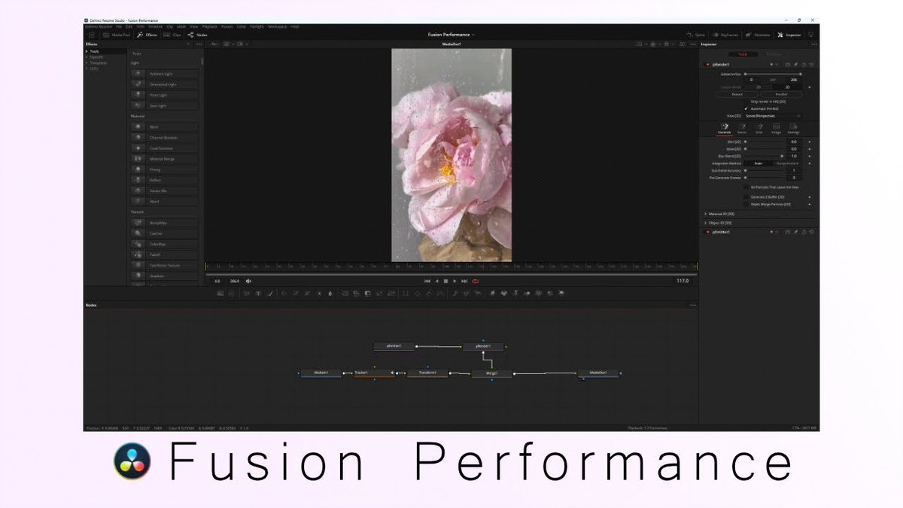Switch to the Inspector Tools tab

pos(742,54)
